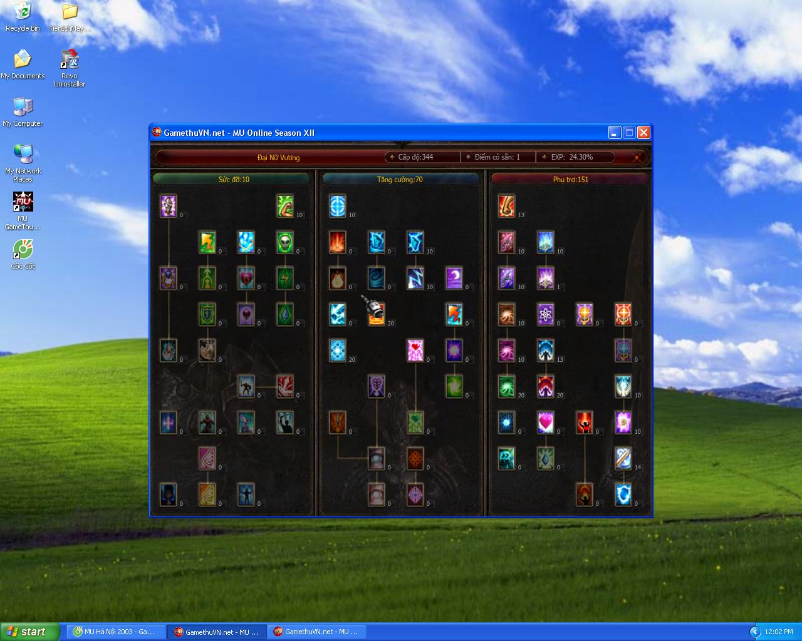
Task: Click the Đại Nữ Vương class title
Action: [x=278, y=158]
